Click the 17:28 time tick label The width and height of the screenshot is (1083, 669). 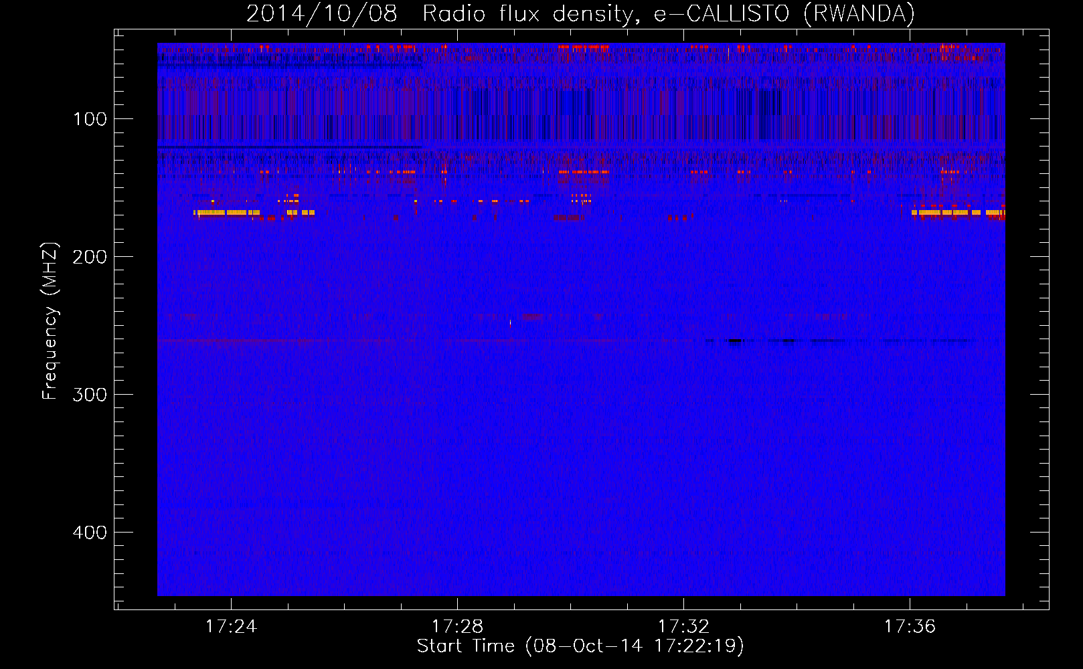coord(457,627)
